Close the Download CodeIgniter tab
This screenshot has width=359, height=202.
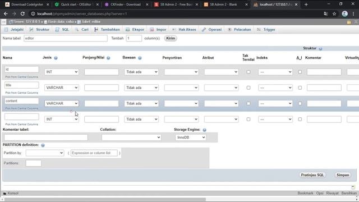48,4
